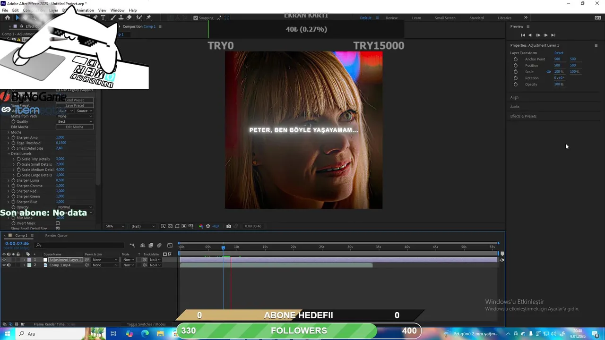Open the View menu
Viewport: 605px width, 340px height.
pos(102,10)
